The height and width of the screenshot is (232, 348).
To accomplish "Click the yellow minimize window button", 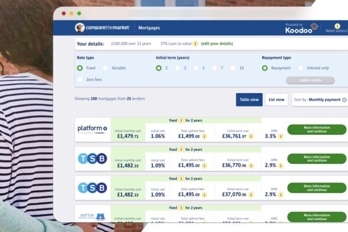I will pos(71,13).
